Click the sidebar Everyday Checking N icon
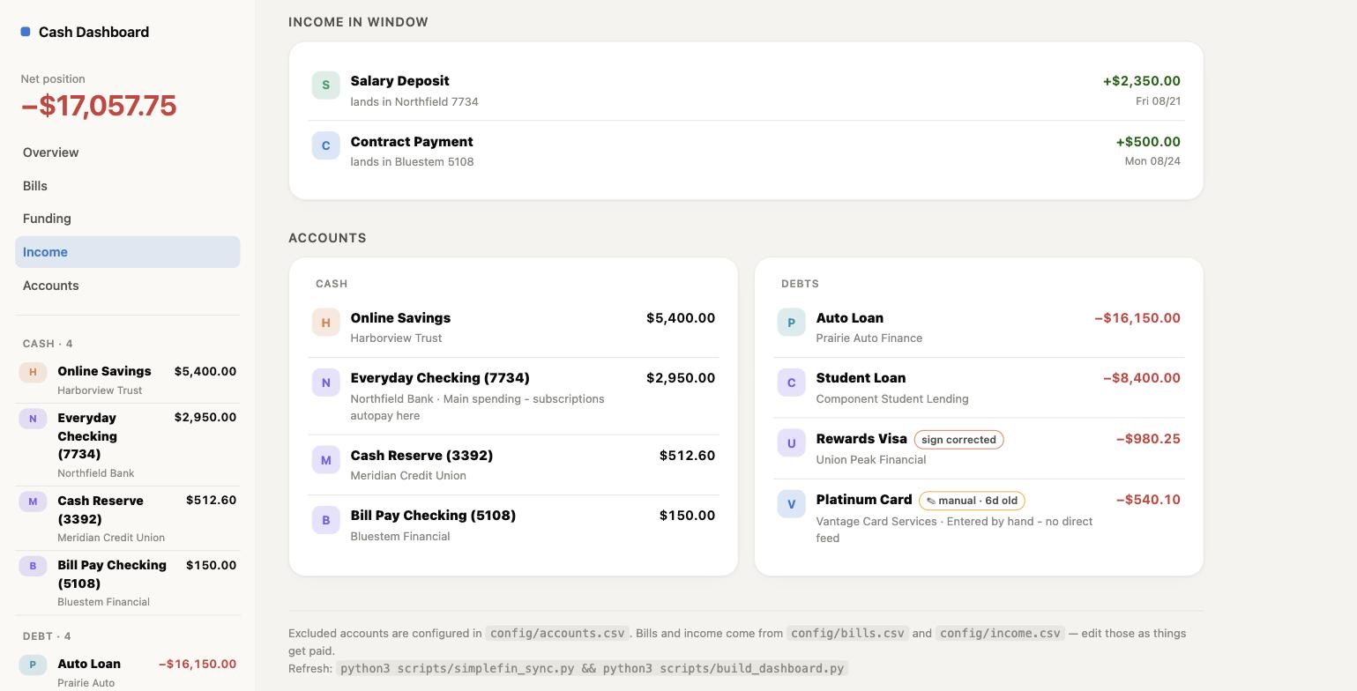 pos(33,419)
